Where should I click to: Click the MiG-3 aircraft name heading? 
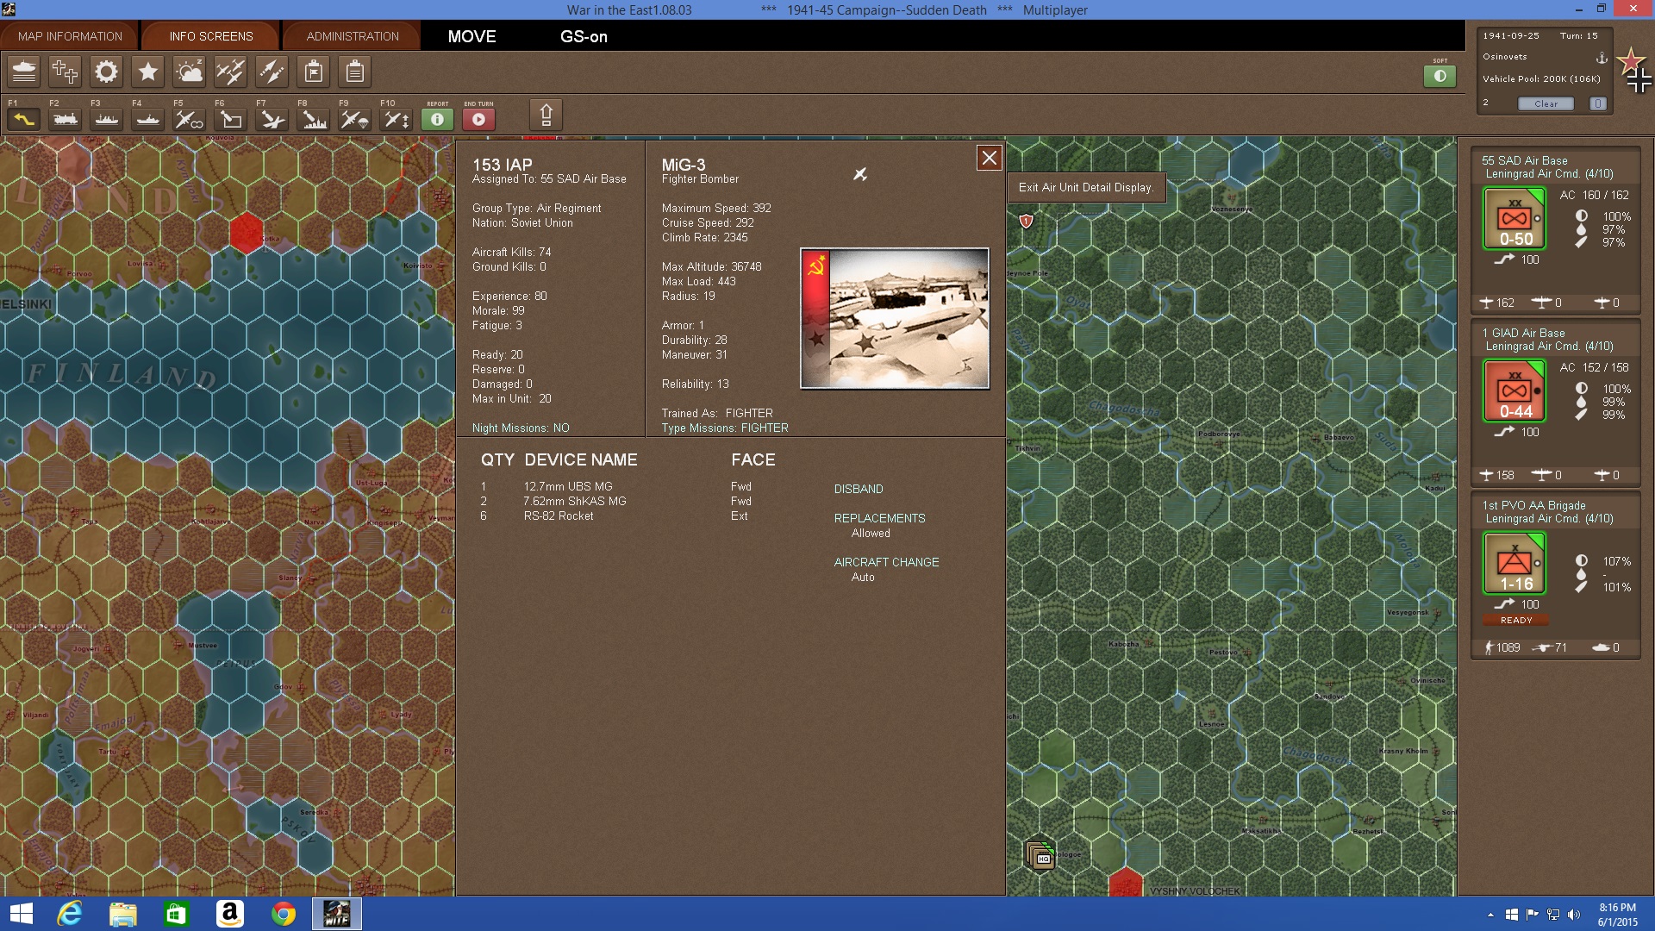coord(684,165)
